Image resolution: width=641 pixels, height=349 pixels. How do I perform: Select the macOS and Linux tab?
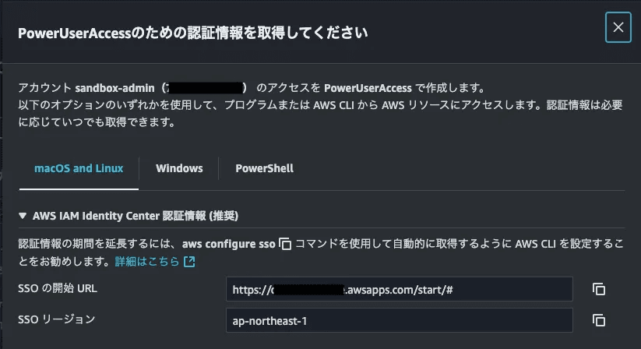pos(79,168)
